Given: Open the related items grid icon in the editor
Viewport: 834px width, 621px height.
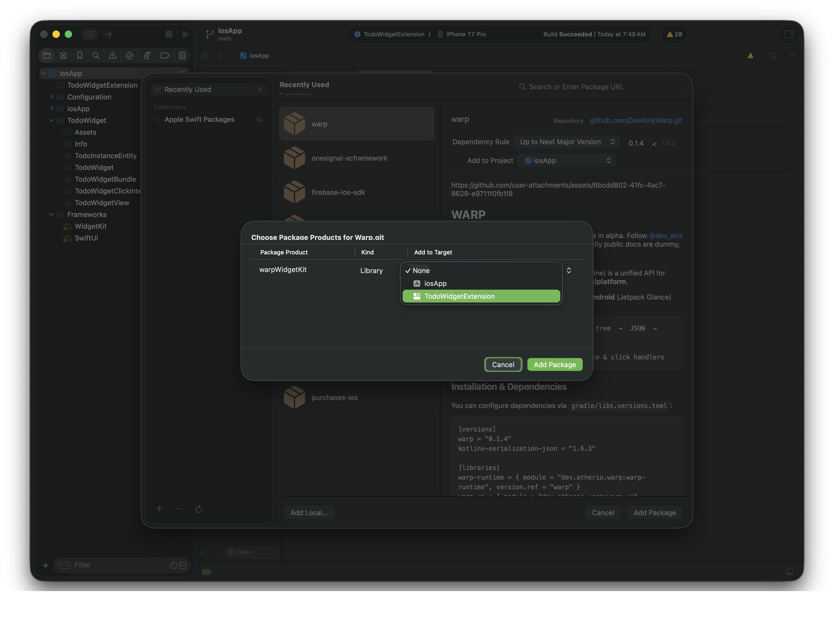Looking at the screenshot, I should click(x=205, y=56).
